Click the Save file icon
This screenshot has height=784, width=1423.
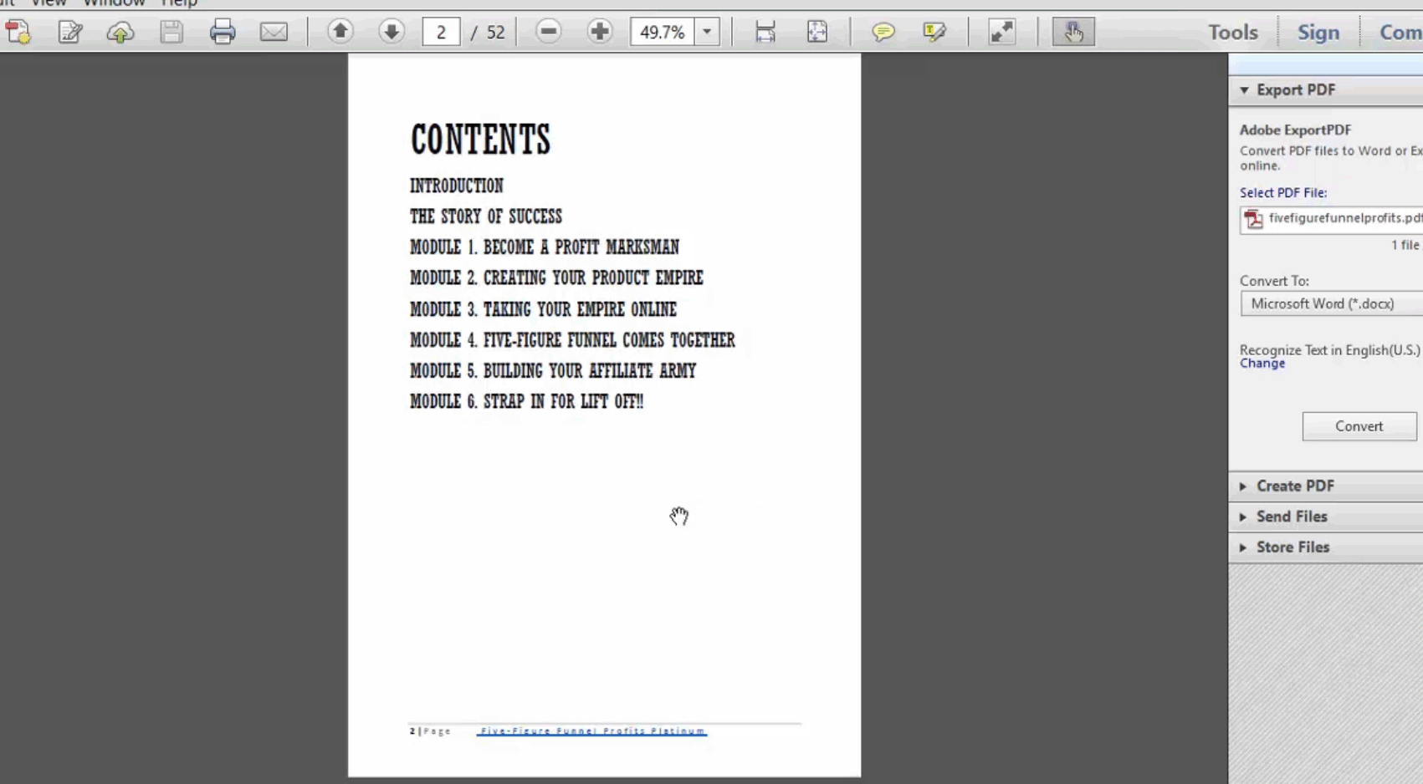tap(171, 32)
